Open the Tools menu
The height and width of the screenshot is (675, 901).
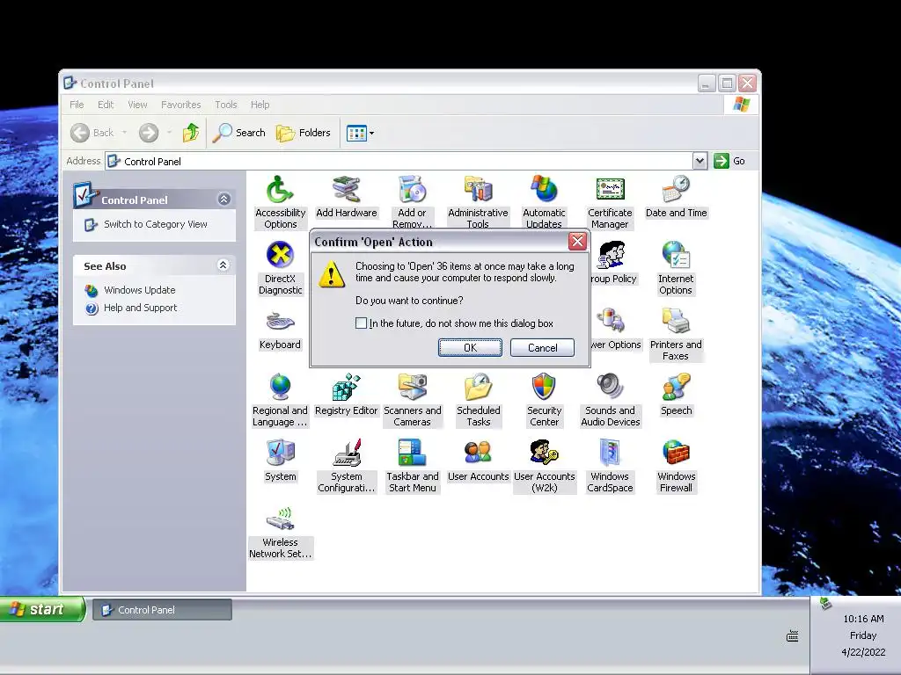click(x=226, y=105)
